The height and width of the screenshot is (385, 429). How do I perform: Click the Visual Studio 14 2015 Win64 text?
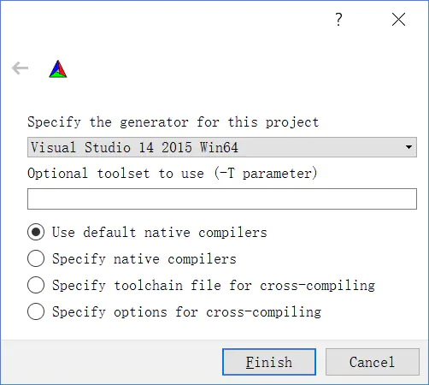point(134,147)
